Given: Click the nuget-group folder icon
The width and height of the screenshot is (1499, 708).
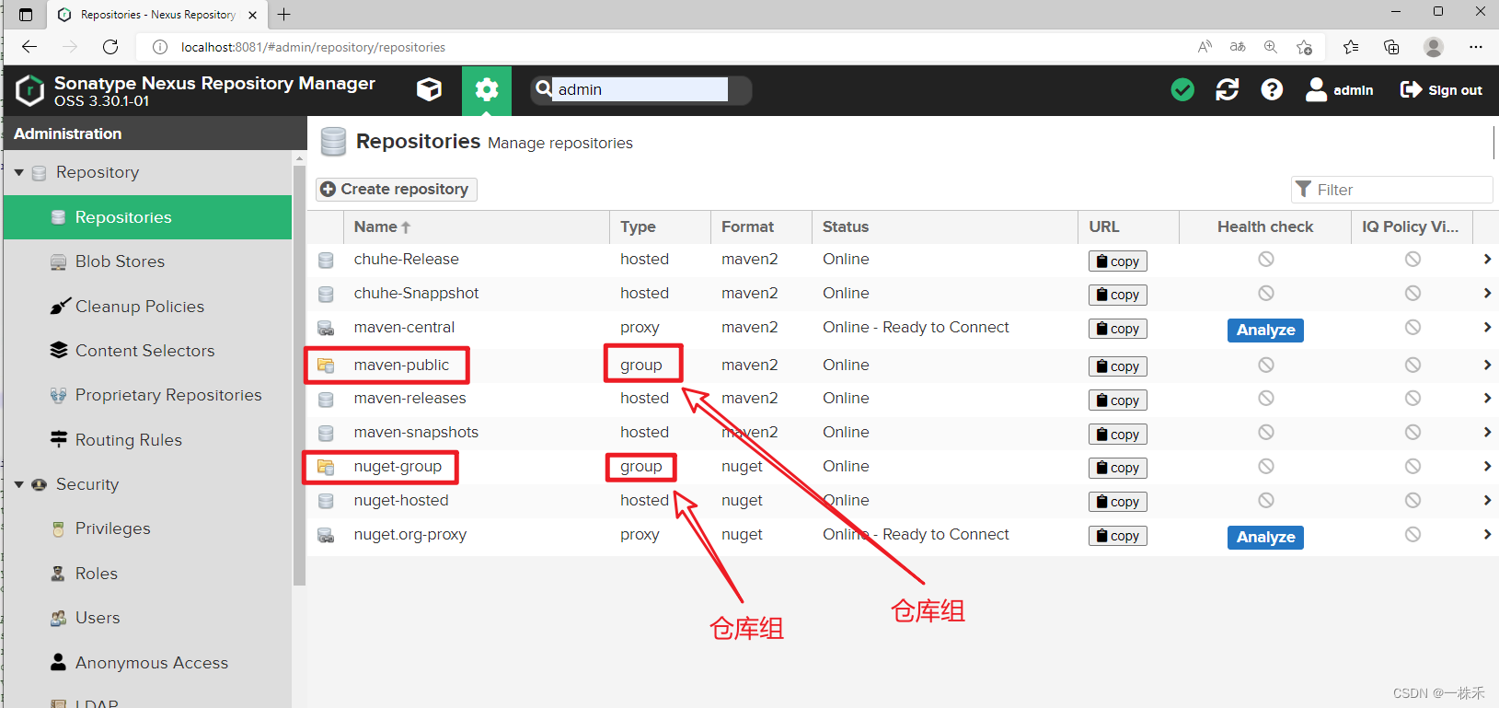Looking at the screenshot, I should point(326,467).
